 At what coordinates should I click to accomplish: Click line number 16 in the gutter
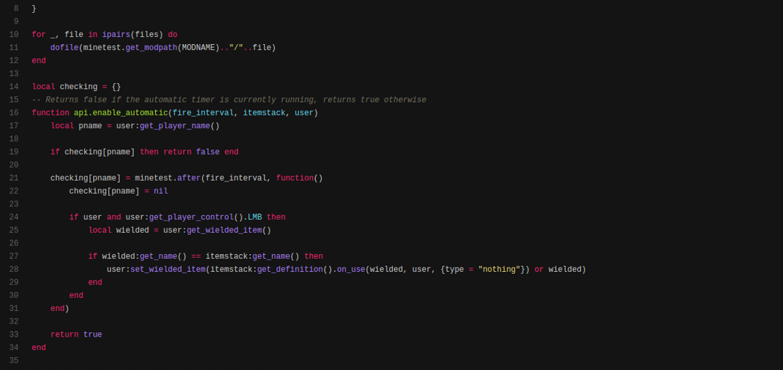[x=14, y=113]
